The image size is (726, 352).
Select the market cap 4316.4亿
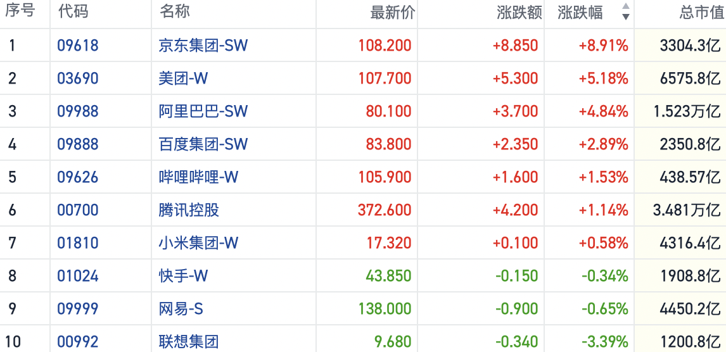[689, 243]
